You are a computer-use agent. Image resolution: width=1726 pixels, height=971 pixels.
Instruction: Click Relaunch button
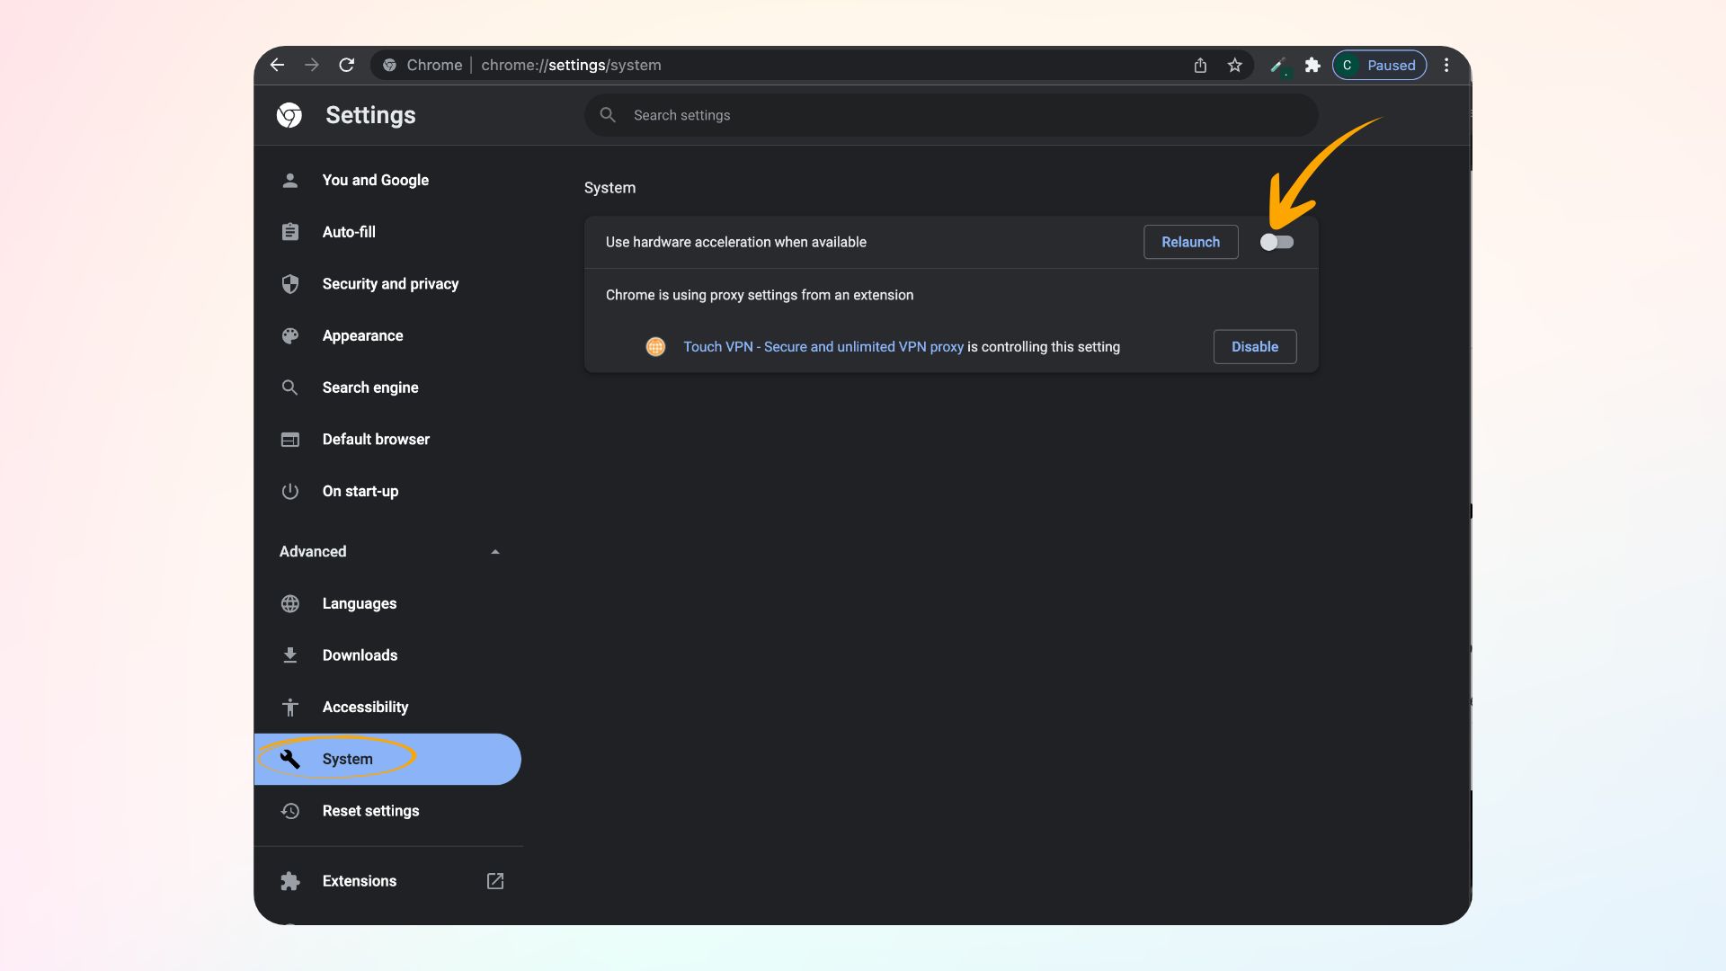click(x=1190, y=242)
